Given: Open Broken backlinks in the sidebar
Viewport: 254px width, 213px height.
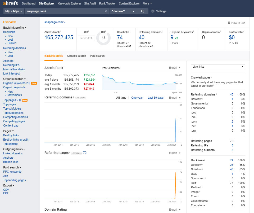Looking at the screenshot, I should tap(12, 43).
